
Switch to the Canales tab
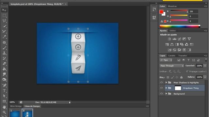tap(171, 56)
